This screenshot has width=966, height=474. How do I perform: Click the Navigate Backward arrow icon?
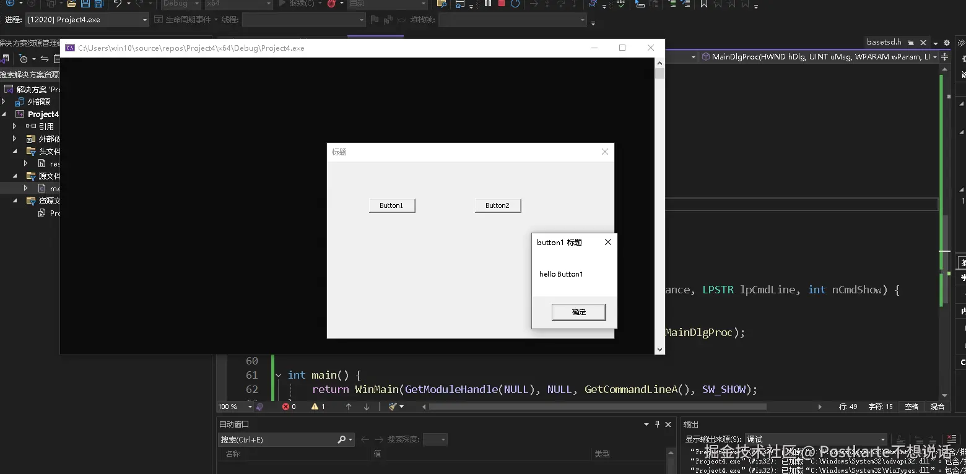tap(10, 4)
